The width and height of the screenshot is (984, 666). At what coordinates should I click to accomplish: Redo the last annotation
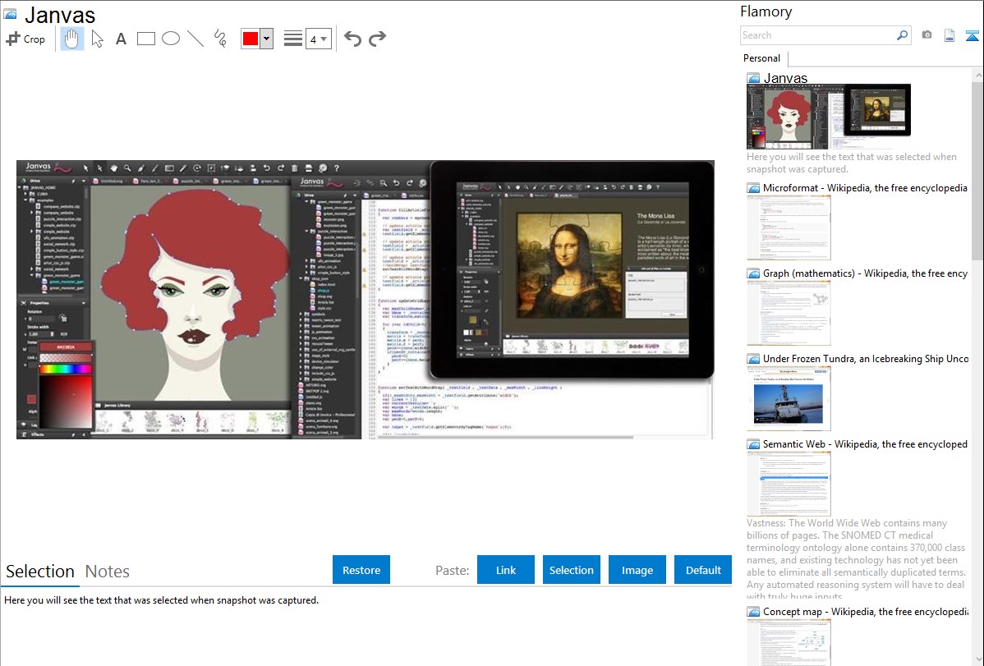(377, 39)
